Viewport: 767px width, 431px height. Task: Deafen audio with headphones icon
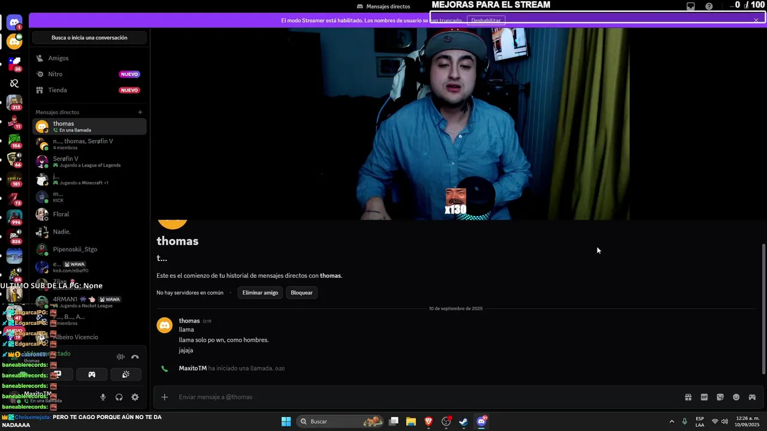click(119, 397)
